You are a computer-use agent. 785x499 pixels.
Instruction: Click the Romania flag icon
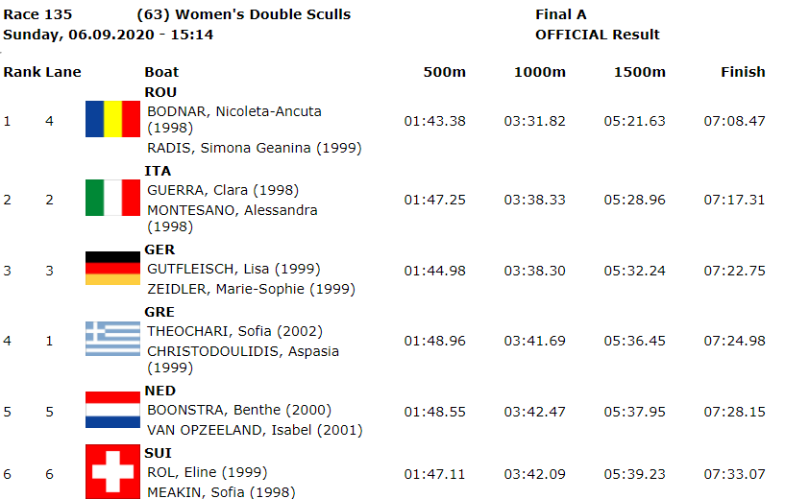click(112, 119)
